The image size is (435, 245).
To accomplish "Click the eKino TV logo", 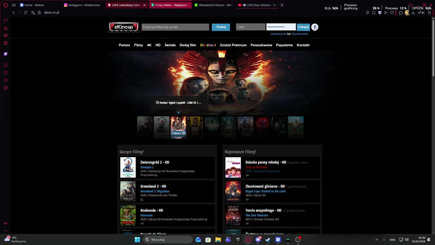I will coord(123,27).
